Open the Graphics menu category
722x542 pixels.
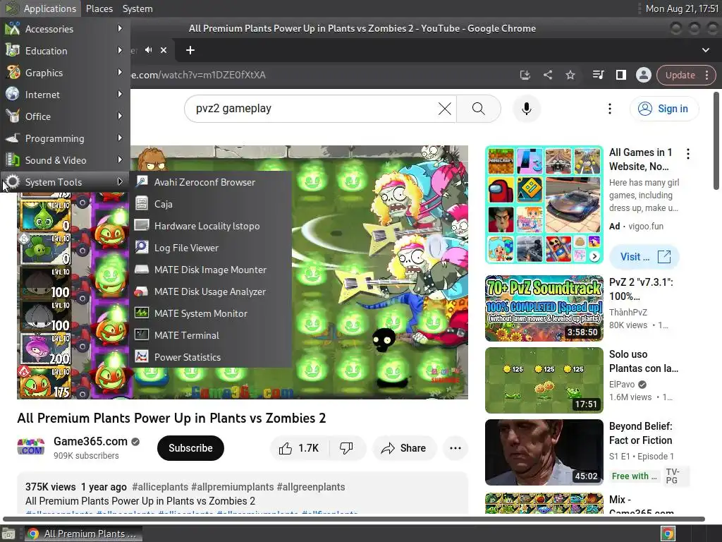click(x=64, y=73)
